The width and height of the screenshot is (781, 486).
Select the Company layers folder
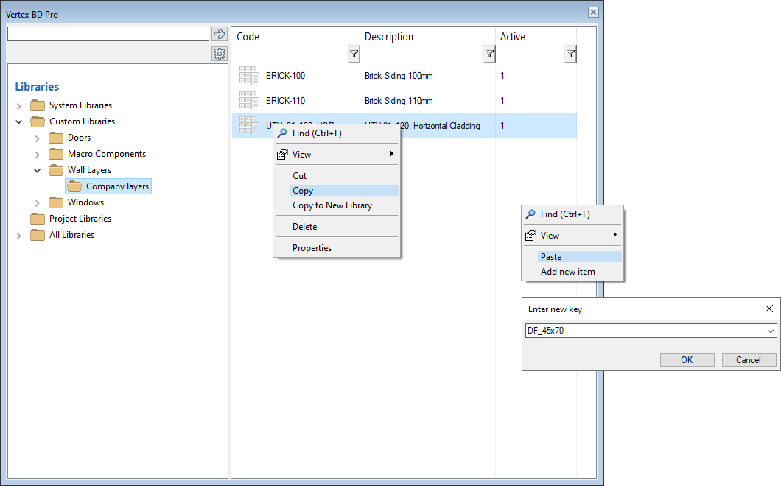116,186
